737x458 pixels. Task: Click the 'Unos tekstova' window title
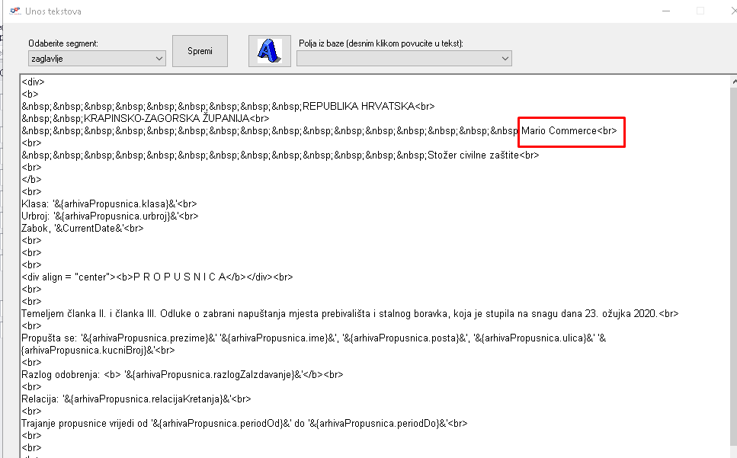(54, 11)
